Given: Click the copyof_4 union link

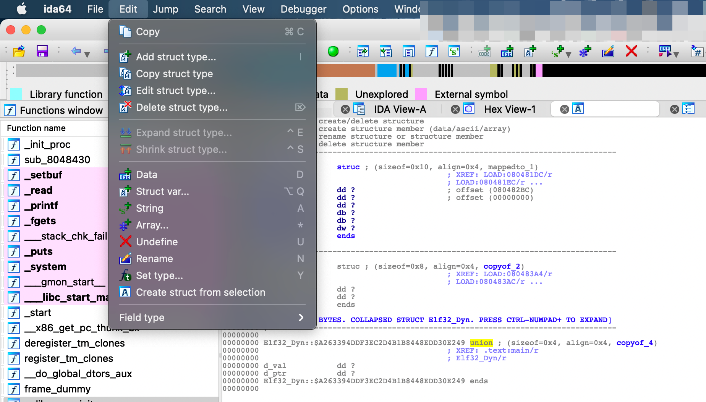Looking at the screenshot, I should tap(635, 343).
